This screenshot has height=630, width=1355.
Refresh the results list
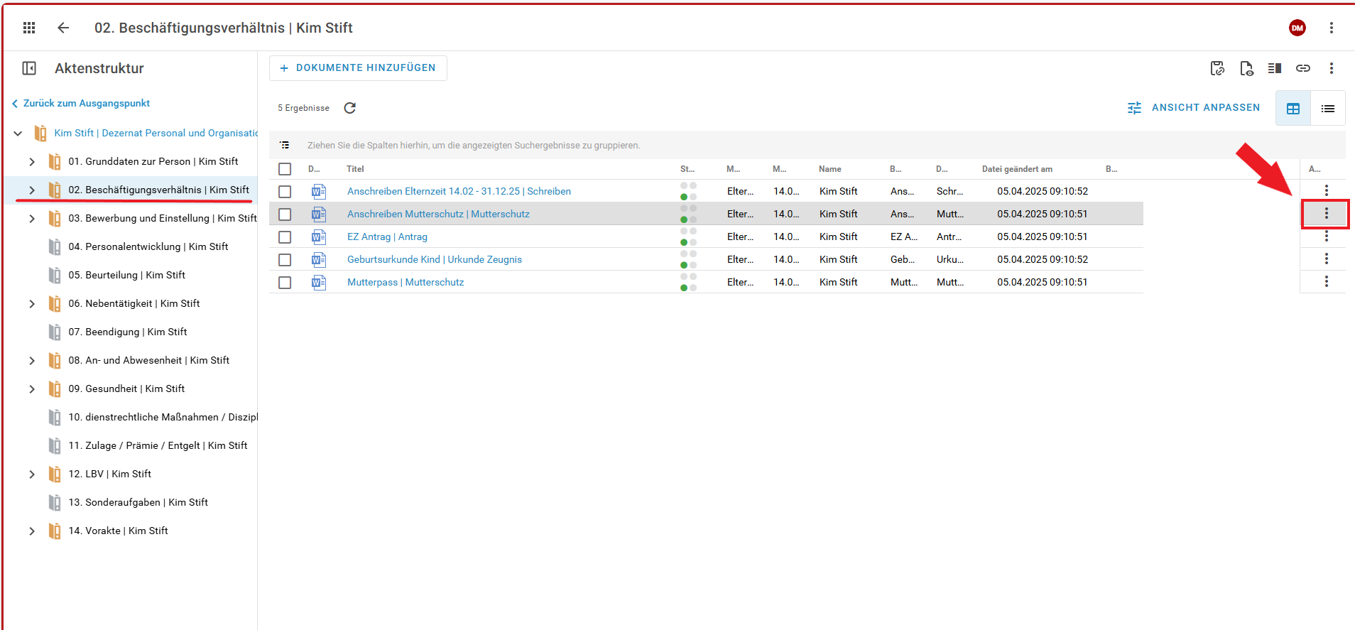click(349, 108)
